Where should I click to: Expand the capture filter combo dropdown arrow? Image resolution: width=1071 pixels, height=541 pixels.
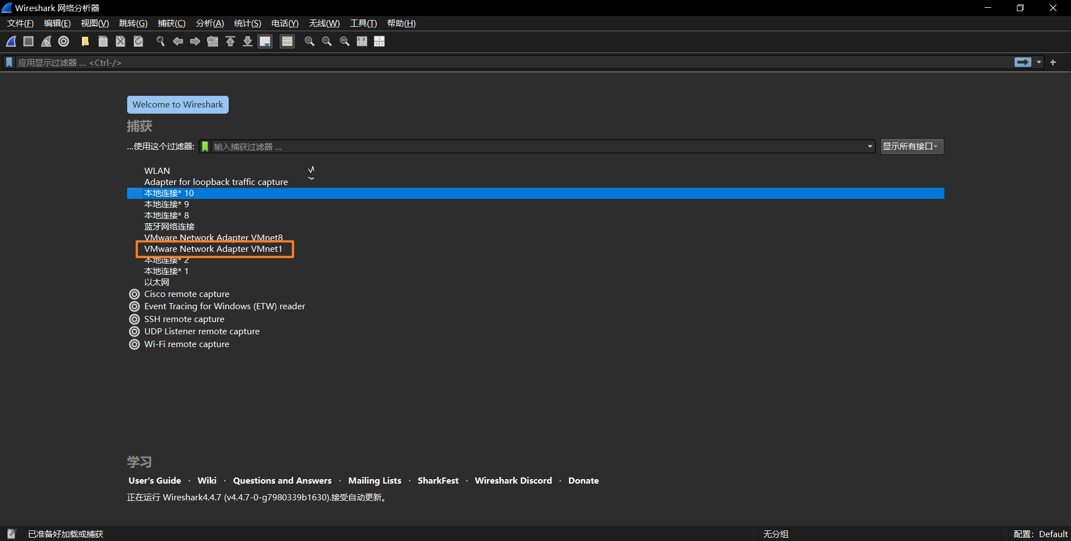pyautogui.click(x=870, y=147)
